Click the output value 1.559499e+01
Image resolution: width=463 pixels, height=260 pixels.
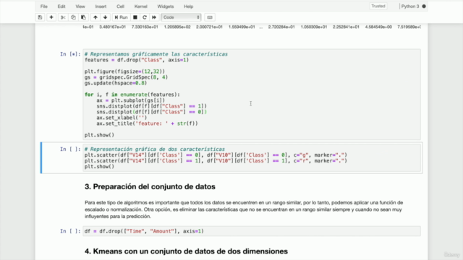click(x=242, y=27)
